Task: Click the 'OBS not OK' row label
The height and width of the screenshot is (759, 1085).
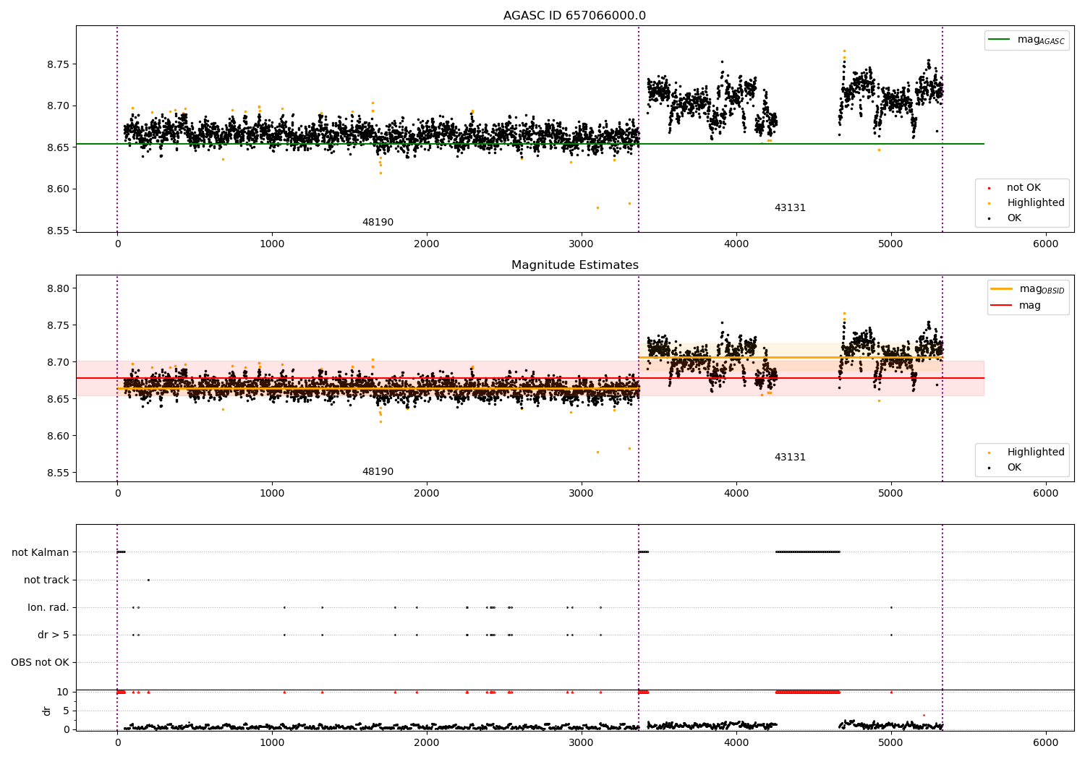Action: pos(40,662)
